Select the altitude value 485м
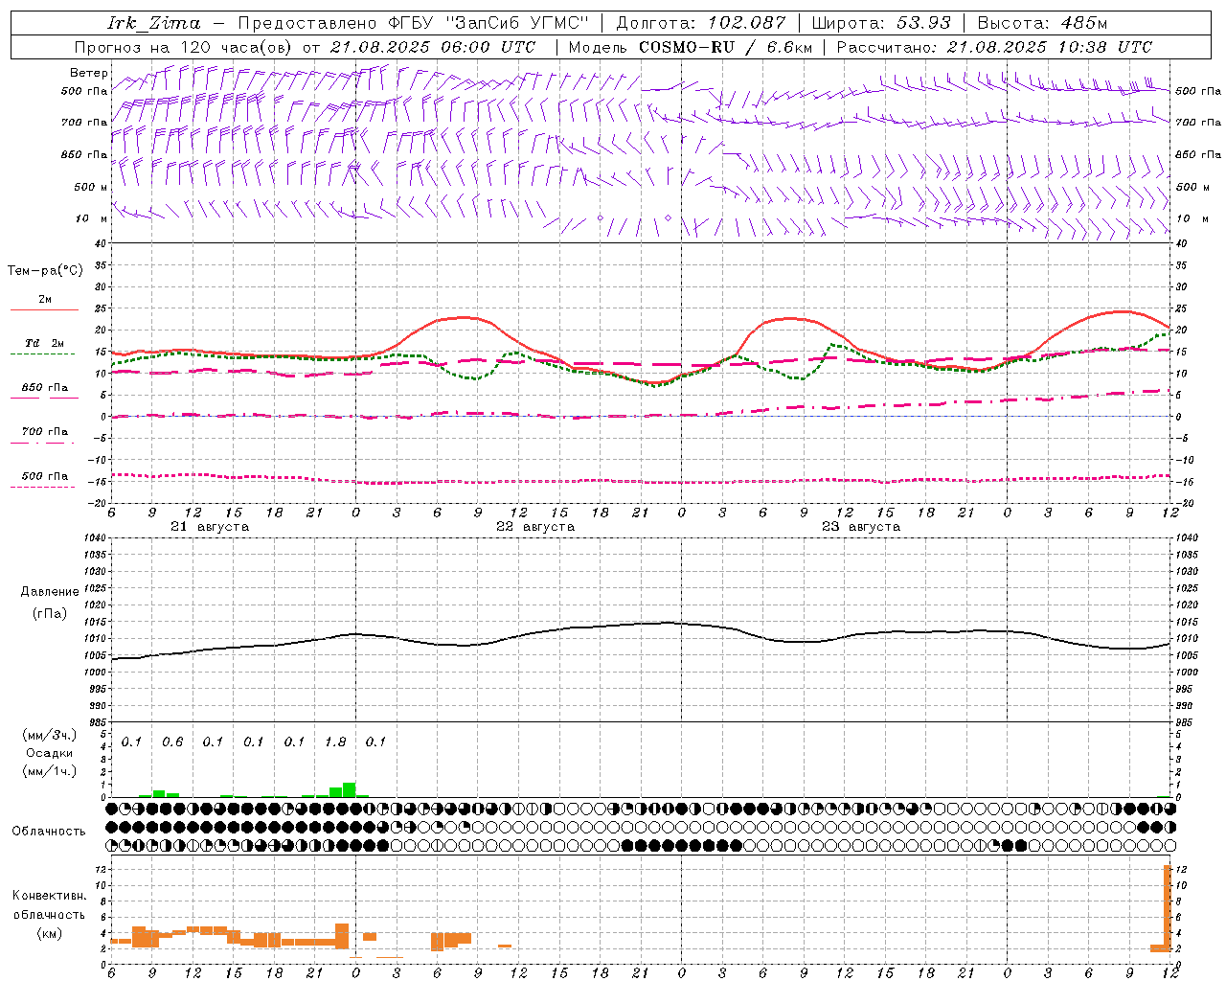 coord(1084,23)
